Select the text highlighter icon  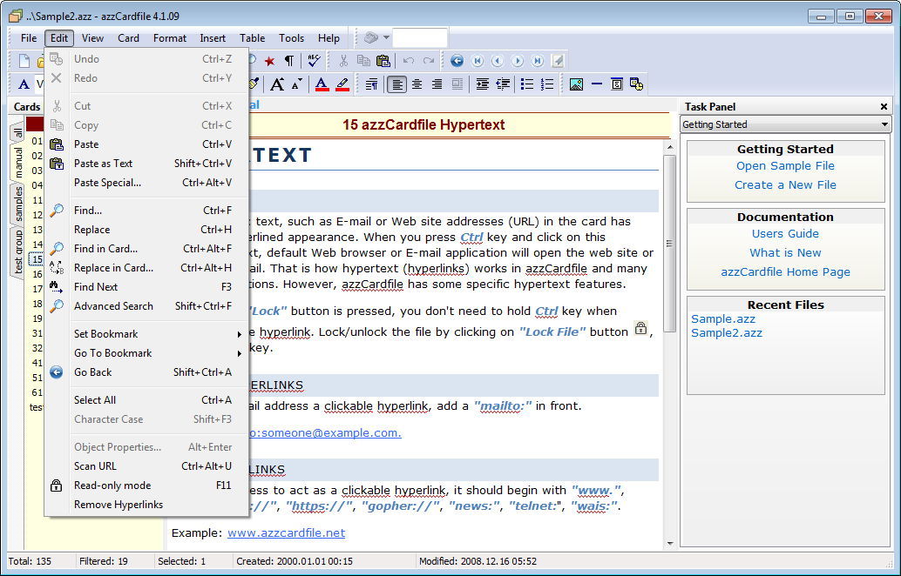tap(342, 84)
